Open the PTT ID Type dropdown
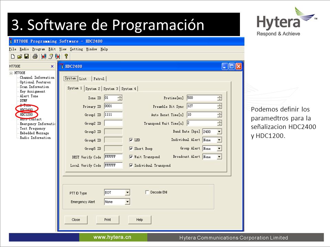The width and height of the screenshot is (330, 247). click(x=127, y=192)
